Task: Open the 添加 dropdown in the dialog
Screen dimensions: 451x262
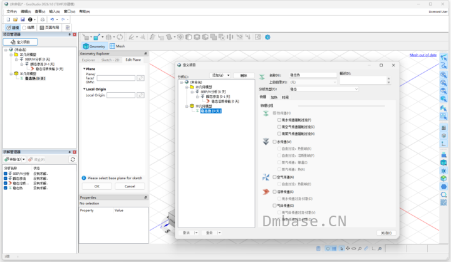Action: (x=229, y=75)
